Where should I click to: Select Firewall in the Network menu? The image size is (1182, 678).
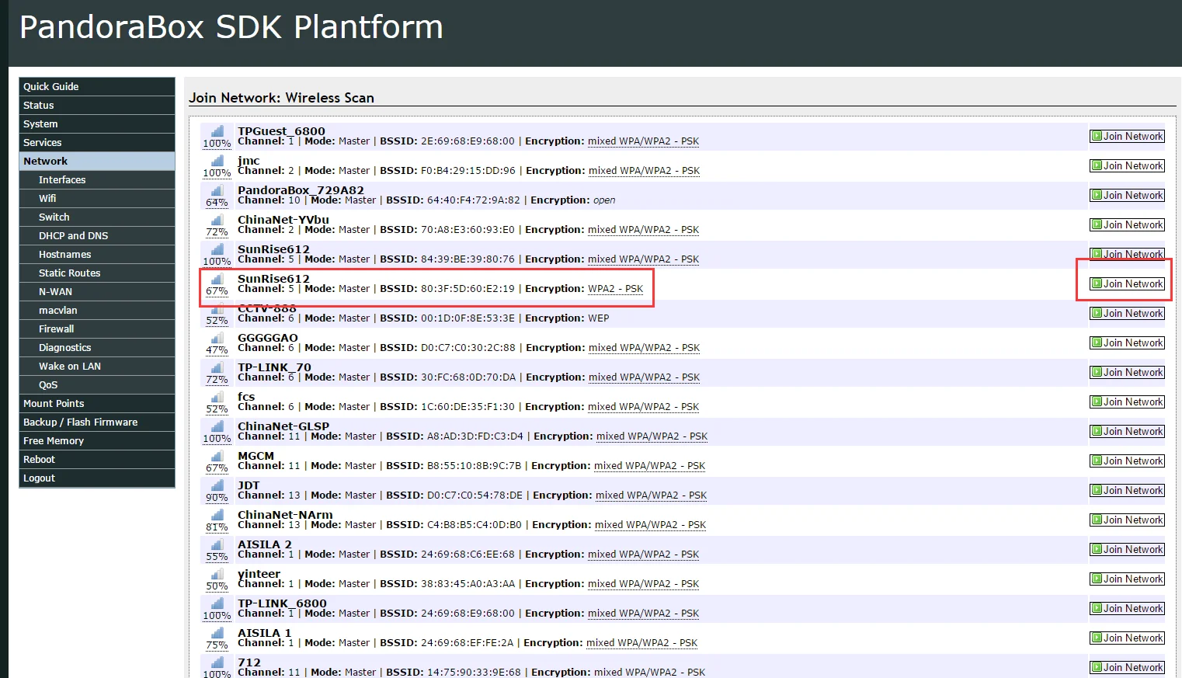[97, 329]
